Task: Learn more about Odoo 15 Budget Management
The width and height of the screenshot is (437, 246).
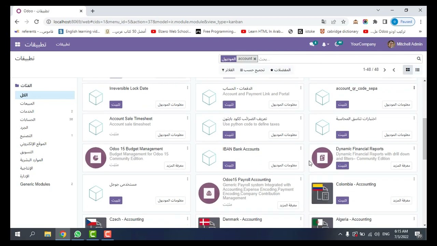Action: (x=175, y=166)
